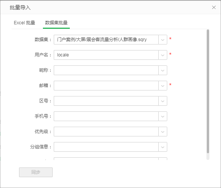This screenshot has width=221, height=188.
Task: Open the 用户名 dropdown arrow
Action: (x=163, y=55)
